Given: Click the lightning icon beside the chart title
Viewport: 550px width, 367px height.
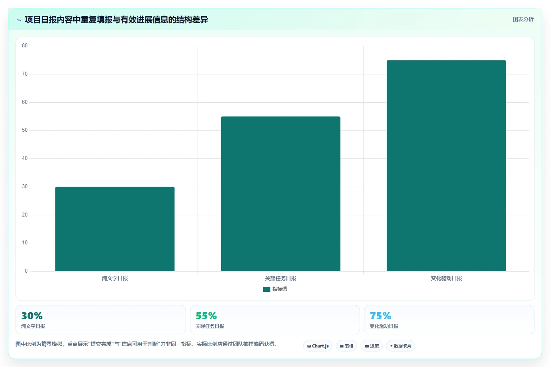Looking at the screenshot, I should click(x=19, y=20).
